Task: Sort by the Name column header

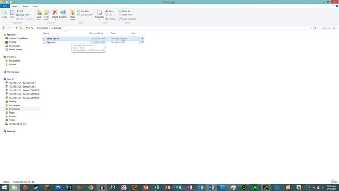Action: (46, 33)
